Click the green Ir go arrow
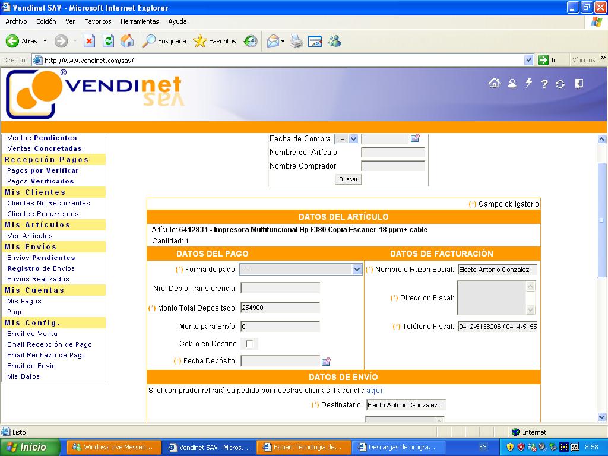608x456 pixels. click(x=543, y=60)
